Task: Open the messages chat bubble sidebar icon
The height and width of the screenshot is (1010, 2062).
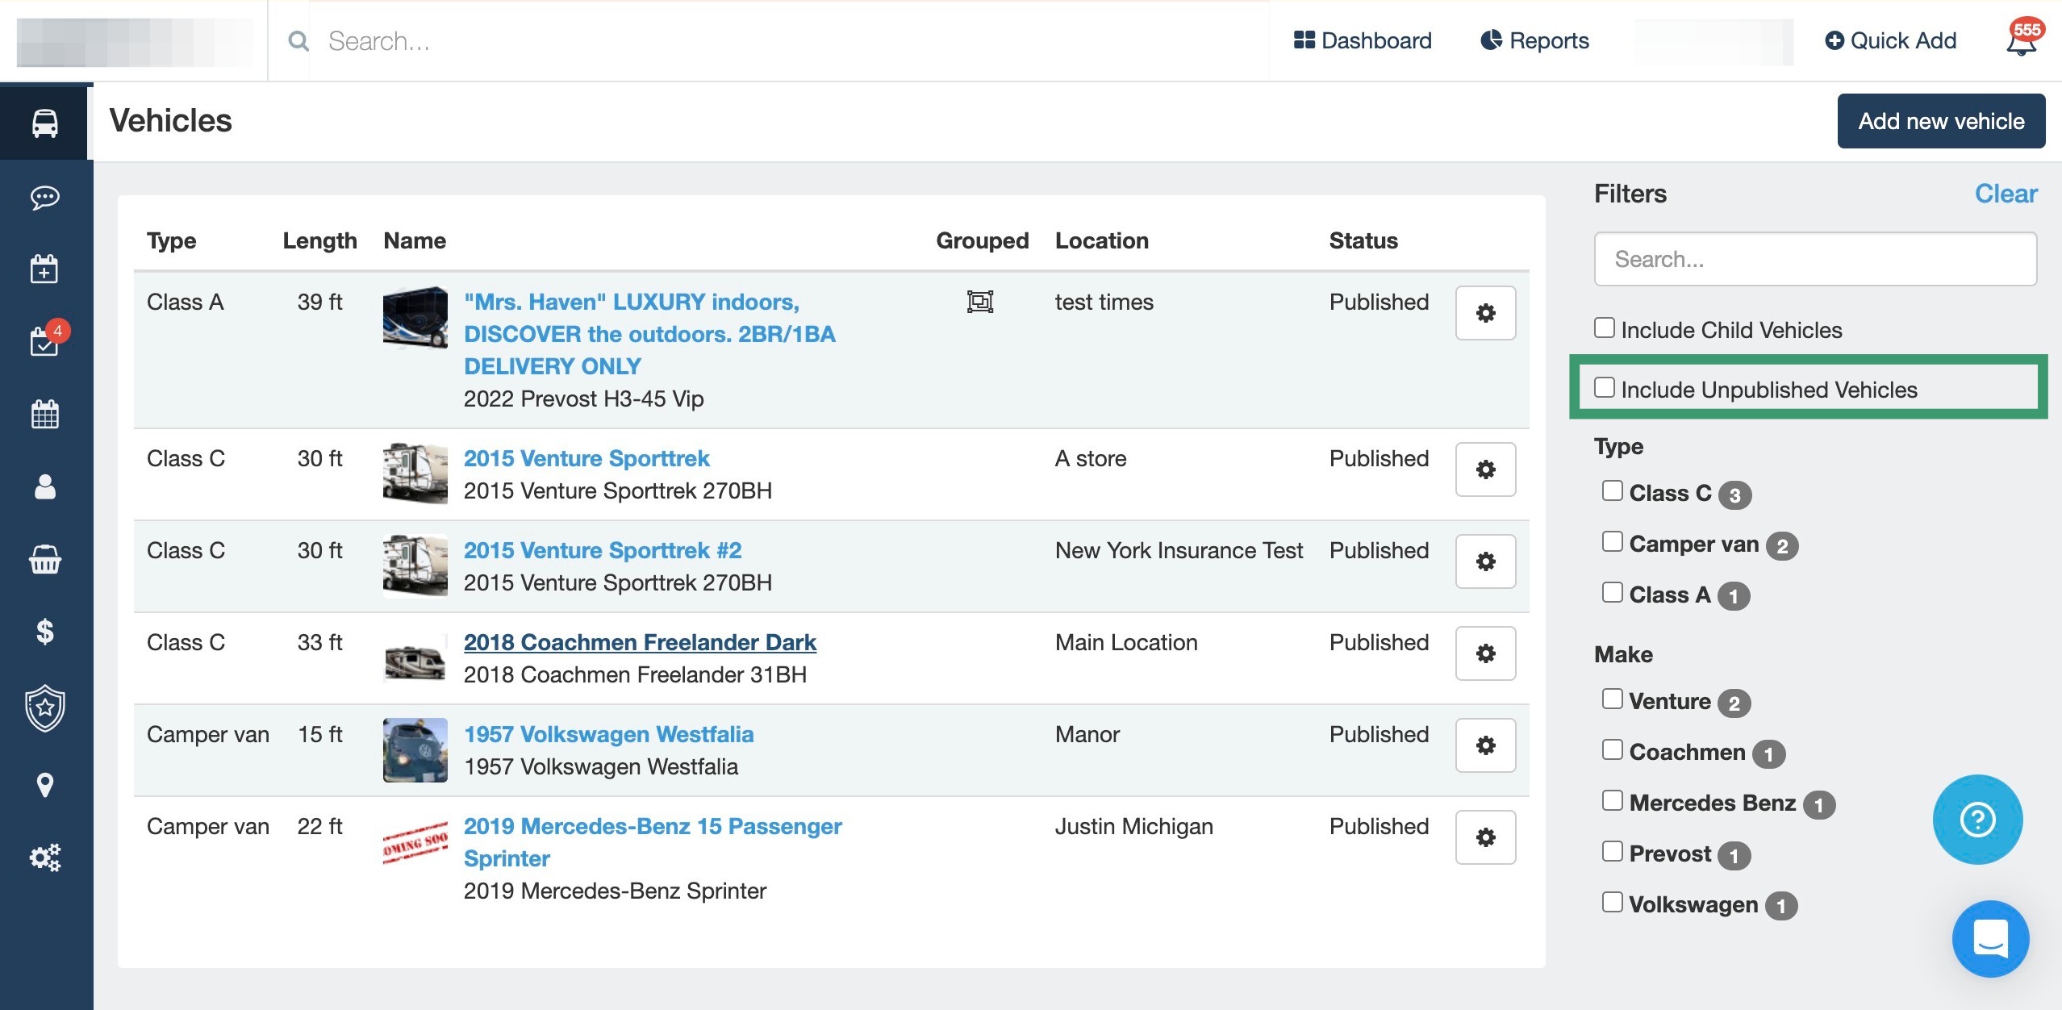Action: (45, 197)
